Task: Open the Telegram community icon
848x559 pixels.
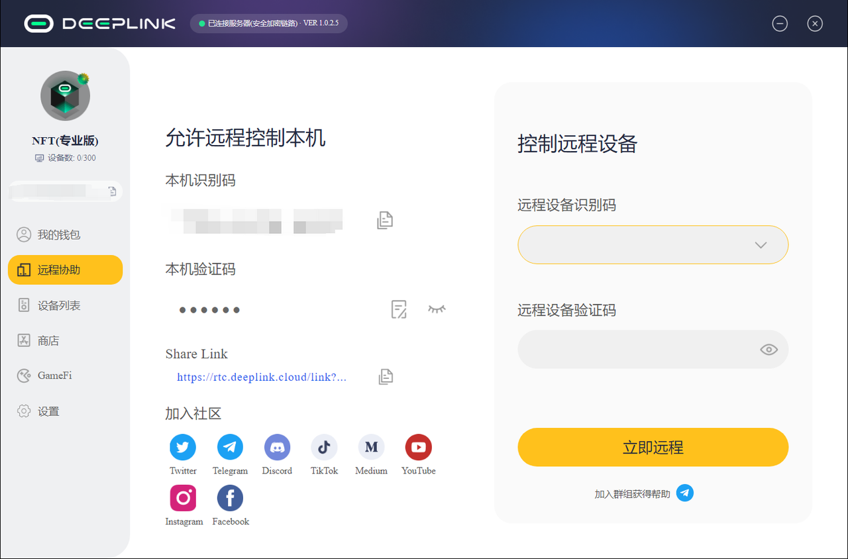Action: pyautogui.click(x=230, y=447)
